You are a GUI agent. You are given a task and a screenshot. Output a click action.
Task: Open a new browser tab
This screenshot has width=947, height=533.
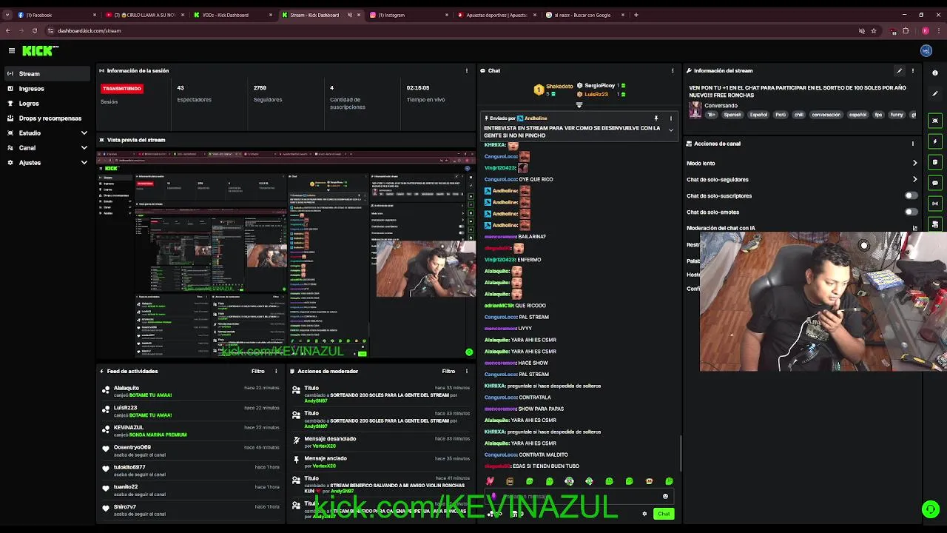(636, 15)
